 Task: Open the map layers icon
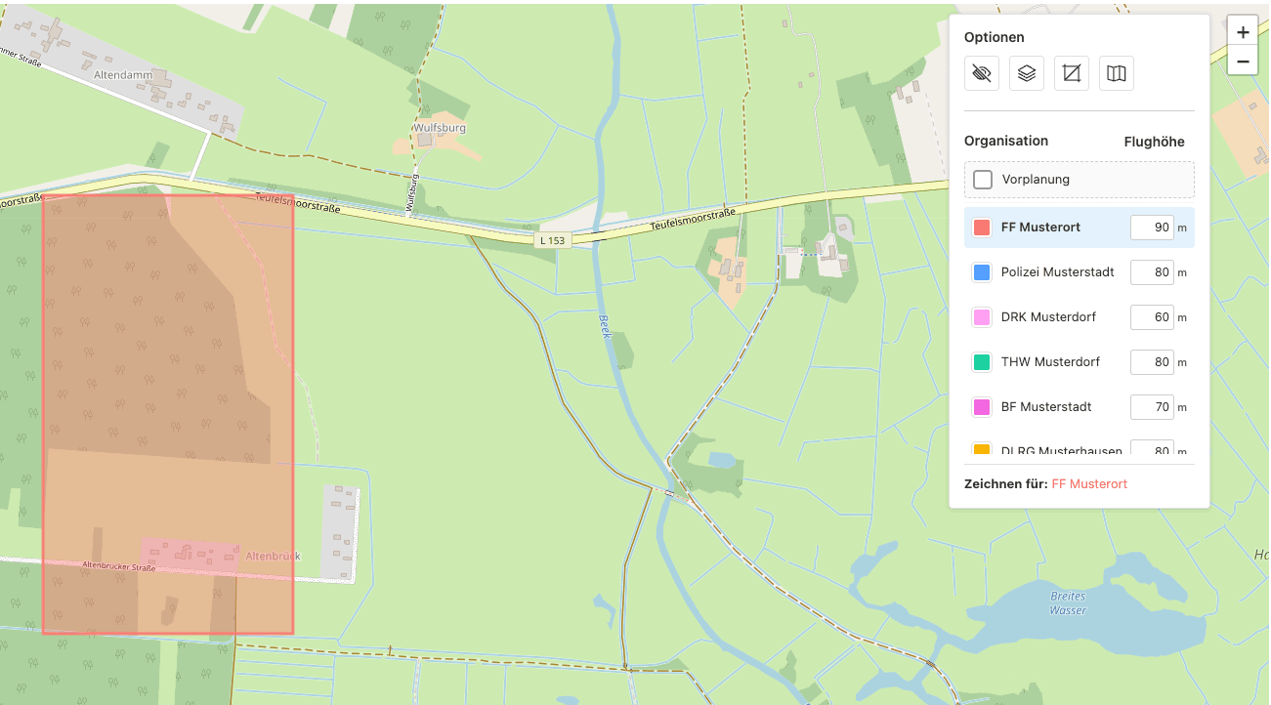[x=1027, y=73]
